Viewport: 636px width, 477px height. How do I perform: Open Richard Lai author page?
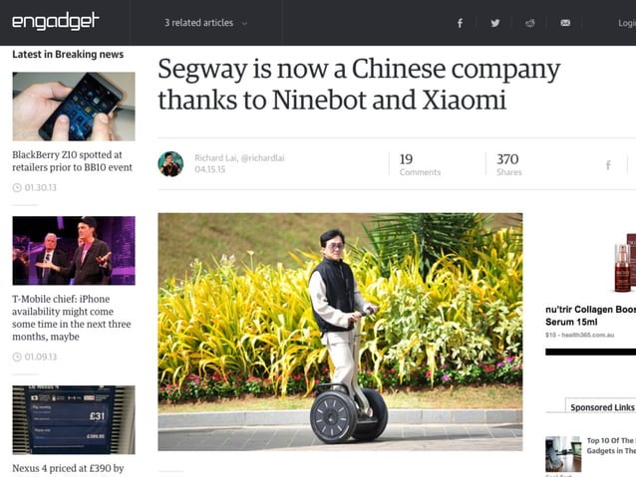click(215, 158)
